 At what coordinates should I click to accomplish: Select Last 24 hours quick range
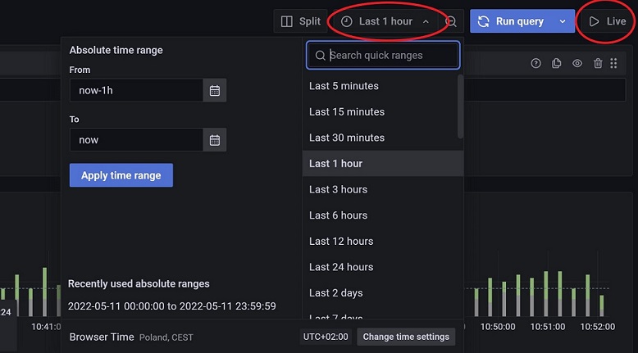click(341, 267)
